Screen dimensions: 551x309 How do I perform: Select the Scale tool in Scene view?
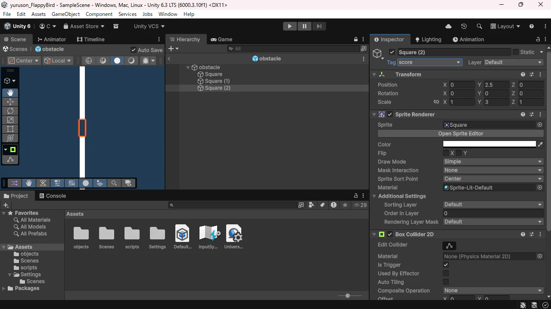(x=10, y=120)
